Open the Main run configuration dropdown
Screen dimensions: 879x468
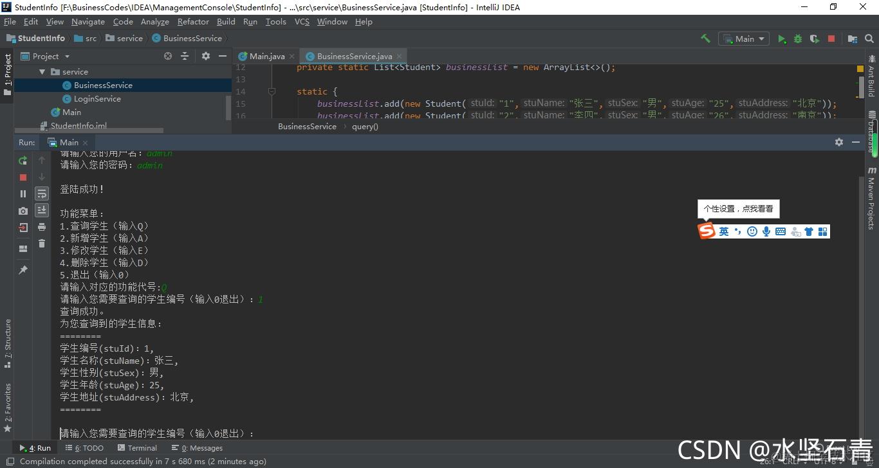pos(744,39)
